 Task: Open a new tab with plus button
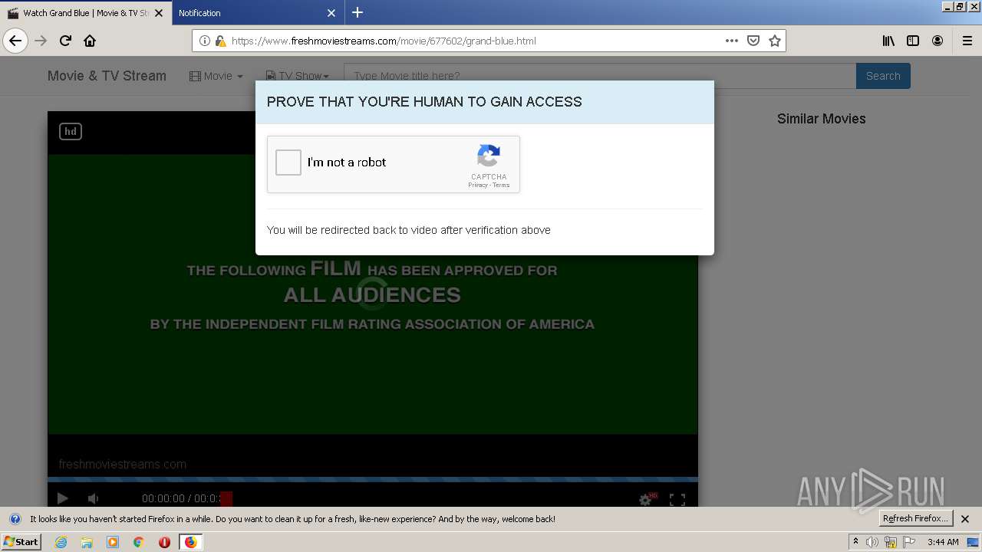[358, 12]
